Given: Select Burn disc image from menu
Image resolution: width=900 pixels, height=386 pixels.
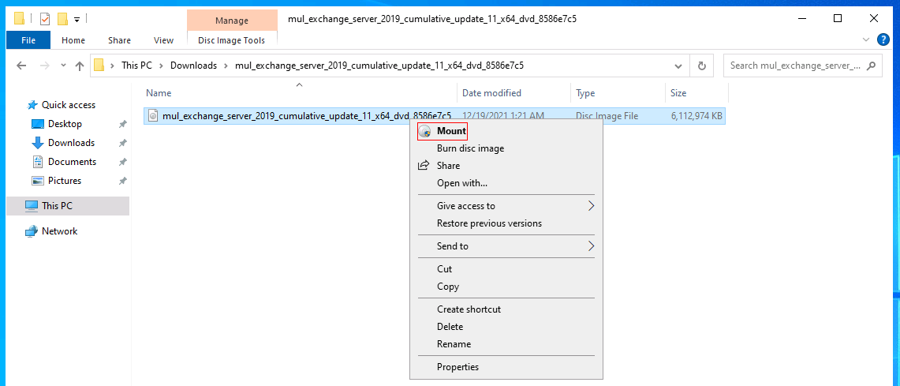Looking at the screenshot, I should click(x=470, y=148).
